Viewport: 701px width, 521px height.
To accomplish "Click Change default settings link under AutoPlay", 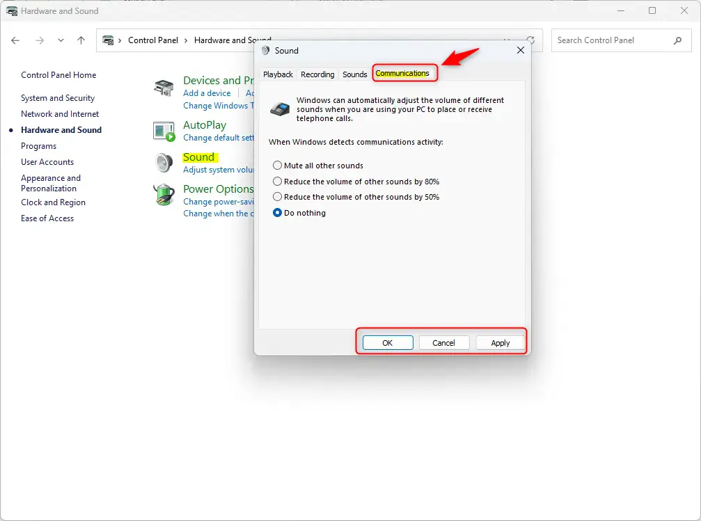I will [219, 138].
